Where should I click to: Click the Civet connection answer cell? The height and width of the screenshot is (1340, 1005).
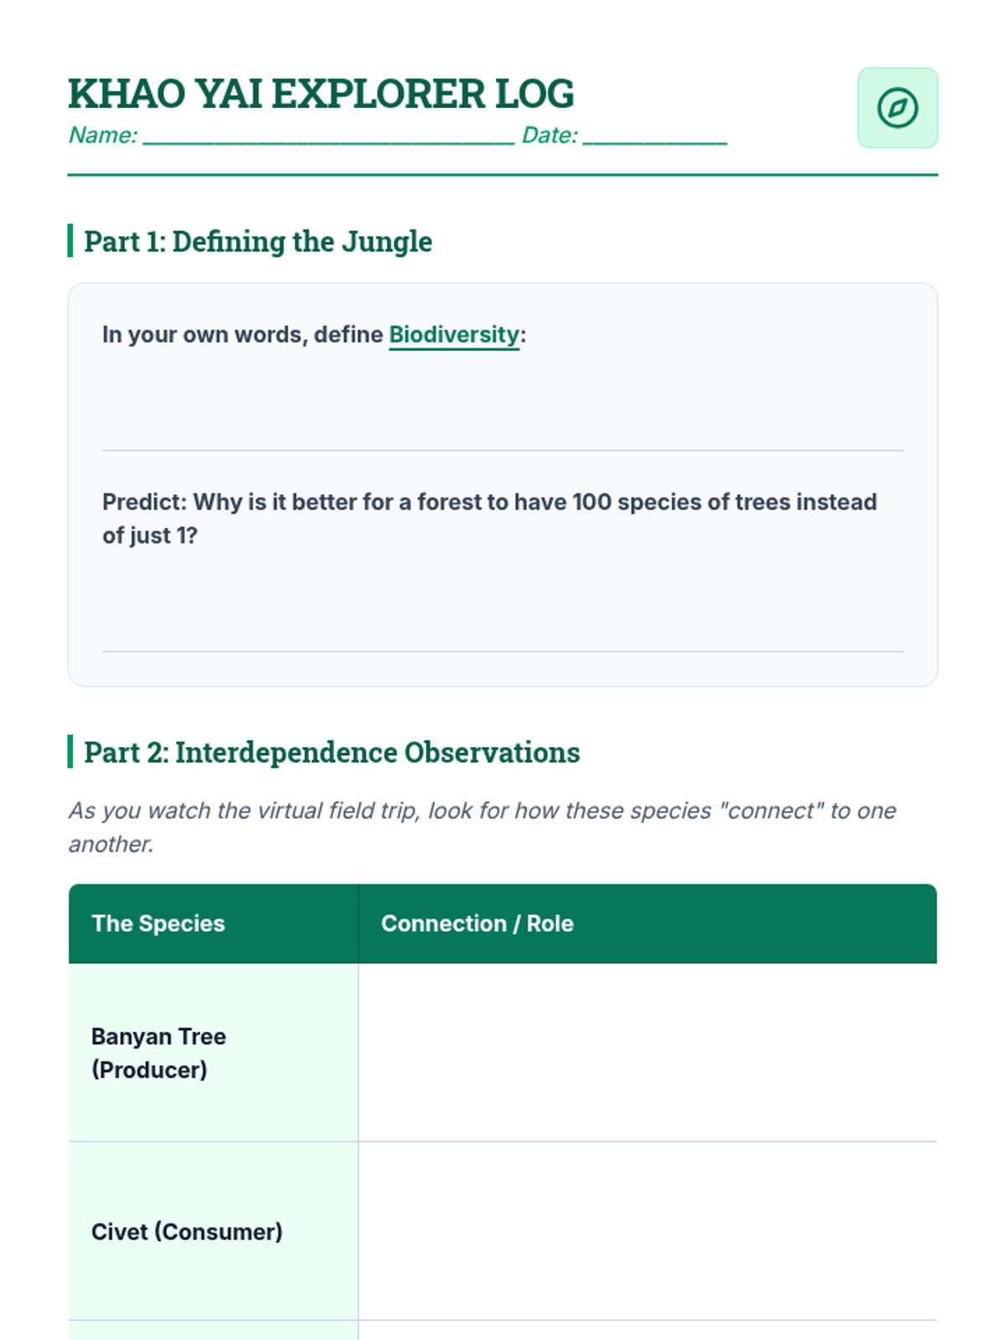tap(647, 1231)
